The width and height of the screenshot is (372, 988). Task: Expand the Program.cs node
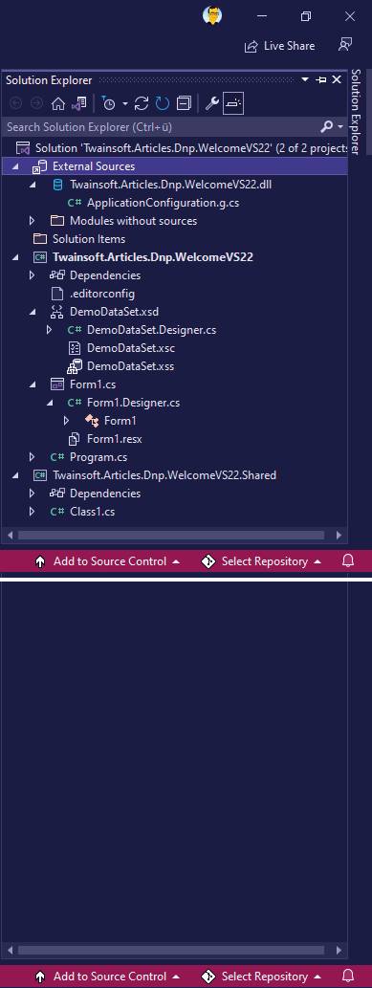[x=33, y=457]
